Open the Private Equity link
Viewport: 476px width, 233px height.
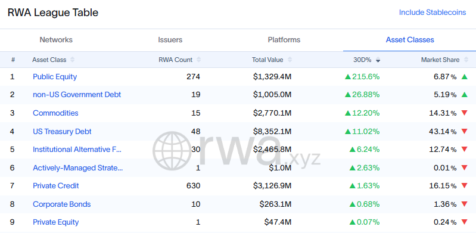coord(56,222)
